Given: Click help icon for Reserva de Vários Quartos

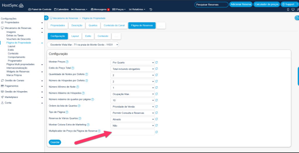Looking at the screenshot, I should click(x=80, y=119).
